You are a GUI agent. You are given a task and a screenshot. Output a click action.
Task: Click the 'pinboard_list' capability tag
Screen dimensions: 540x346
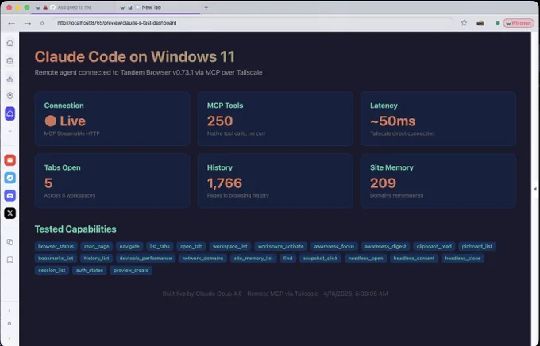click(477, 247)
